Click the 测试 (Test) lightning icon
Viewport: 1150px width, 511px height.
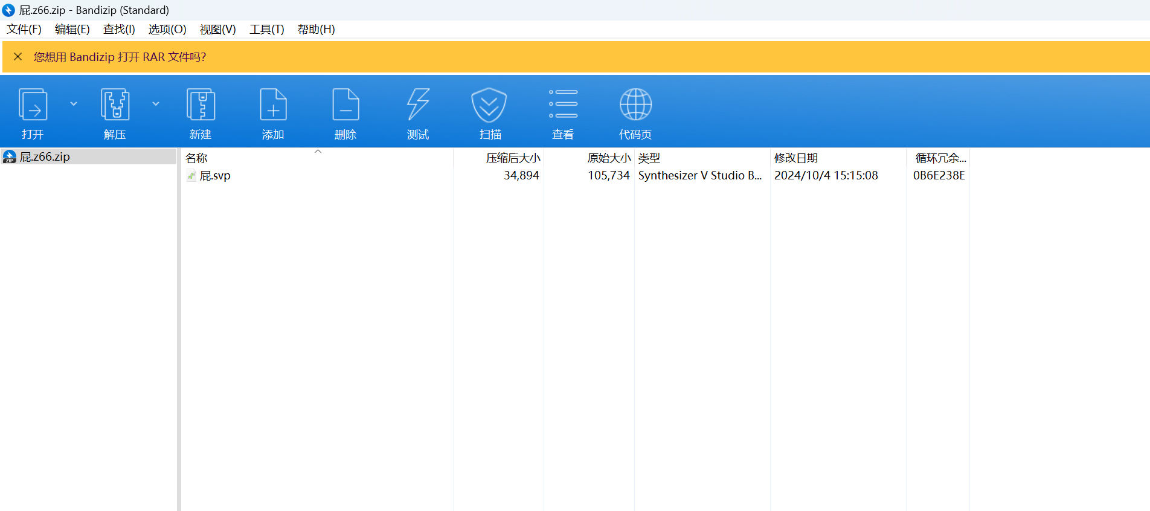(x=418, y=104)
